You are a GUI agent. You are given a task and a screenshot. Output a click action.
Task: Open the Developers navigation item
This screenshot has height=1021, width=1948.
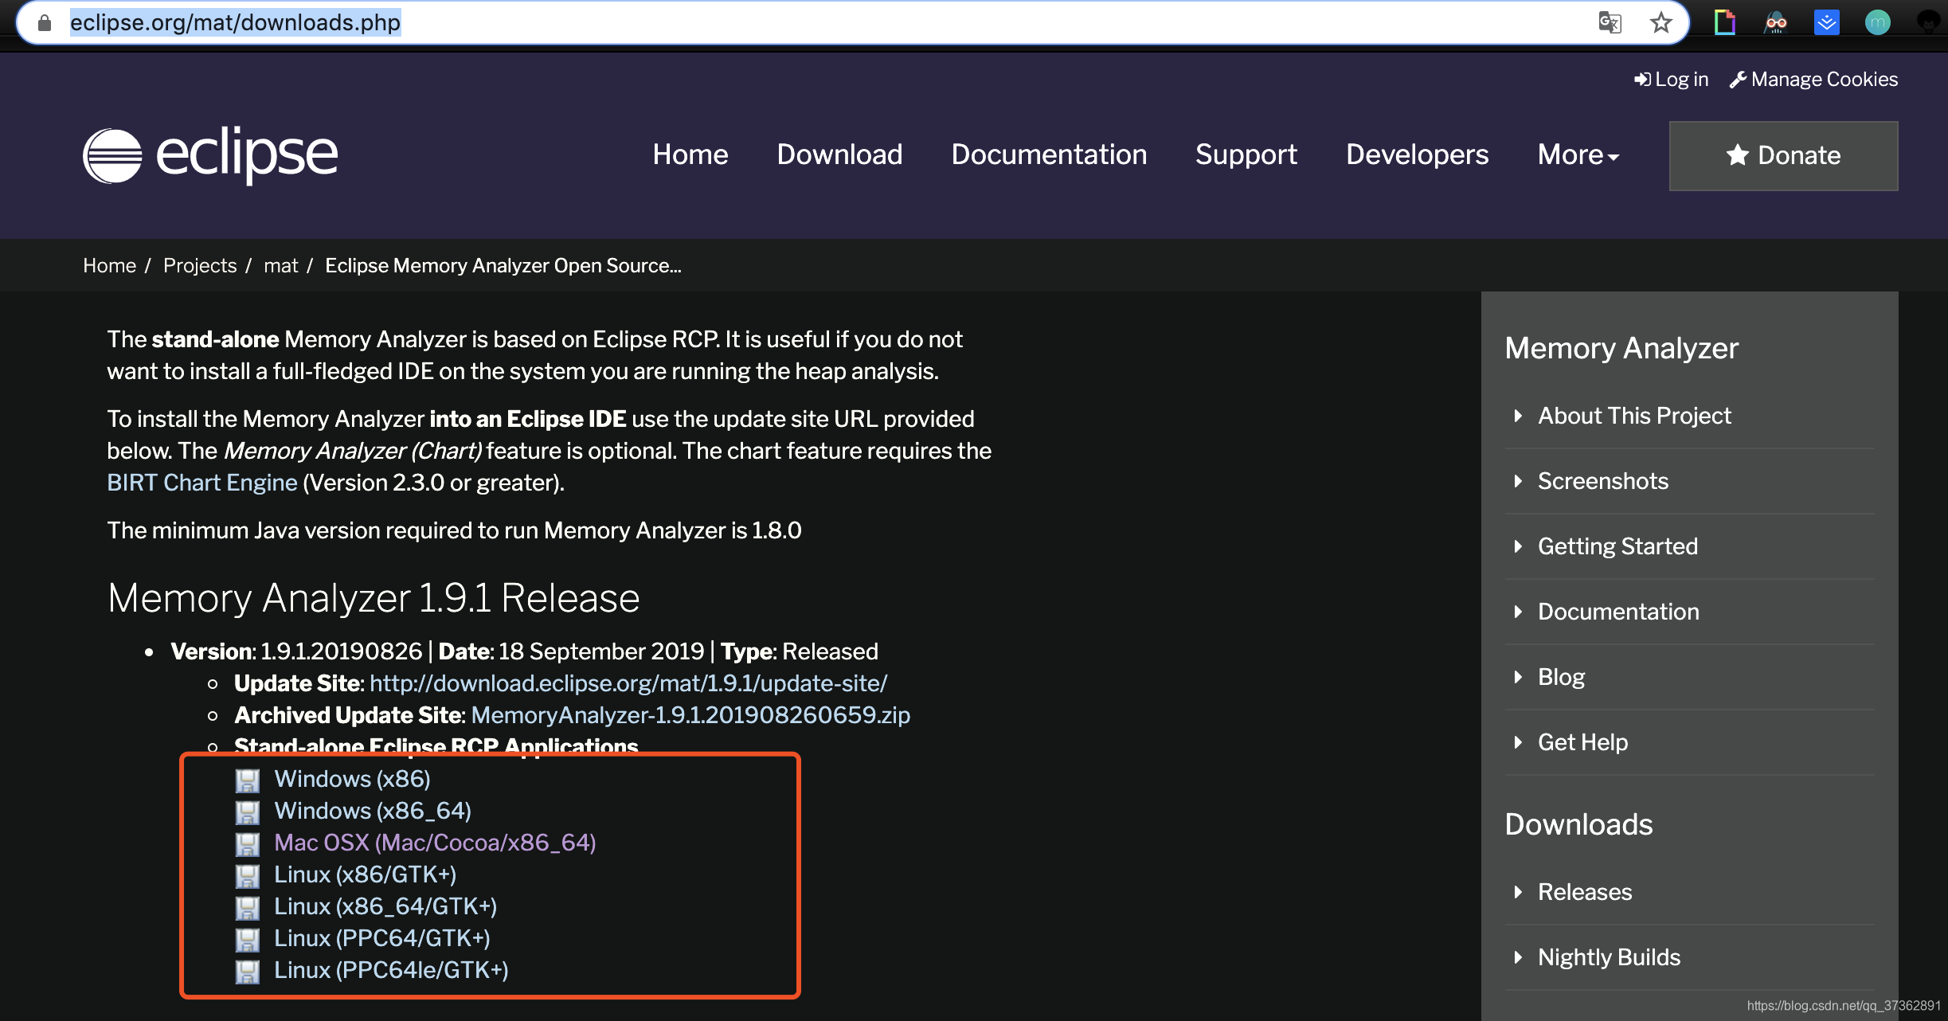point(1417,155)
